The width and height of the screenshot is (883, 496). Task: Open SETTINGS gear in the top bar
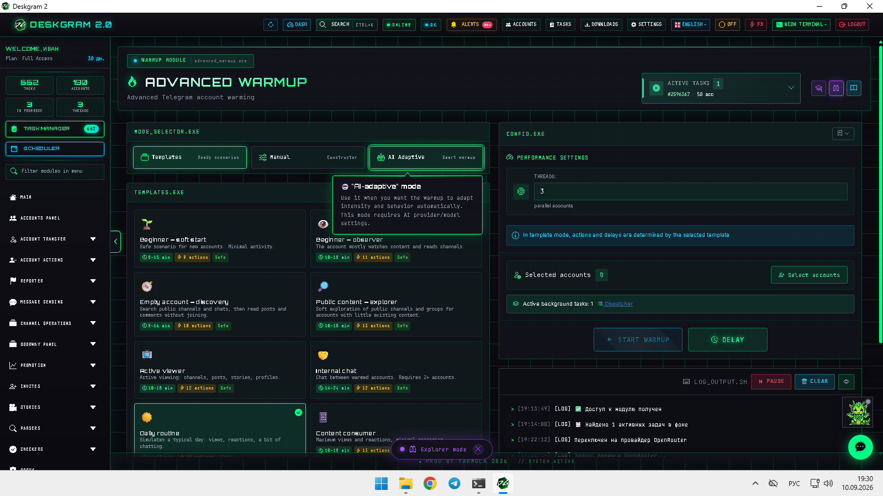(x=647, y=24)
